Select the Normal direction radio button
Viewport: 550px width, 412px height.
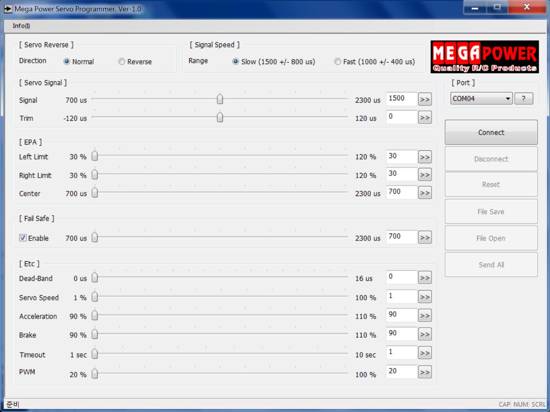[67, 62]
